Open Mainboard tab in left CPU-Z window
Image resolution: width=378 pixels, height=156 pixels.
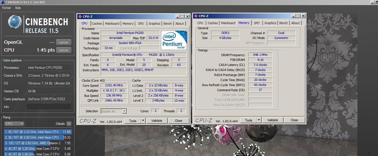pos(112,24)
